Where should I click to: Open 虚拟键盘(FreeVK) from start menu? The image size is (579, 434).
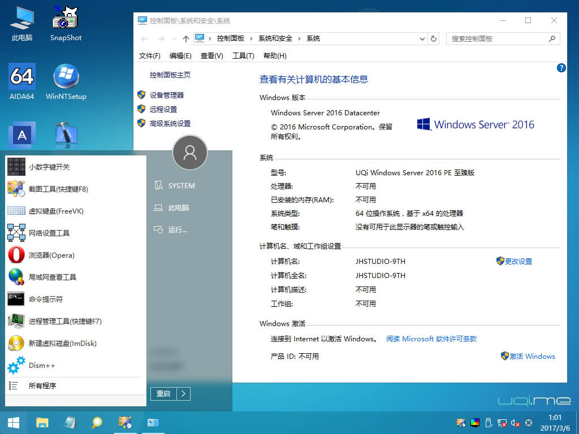[76, 211]
